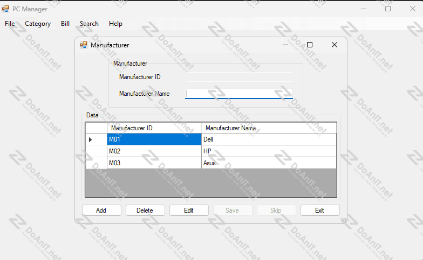
Task: Select the Asus manufacturer name cell
Action: coord(269,163)
